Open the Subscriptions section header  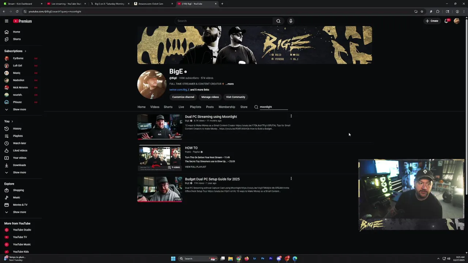click(15, 51)
